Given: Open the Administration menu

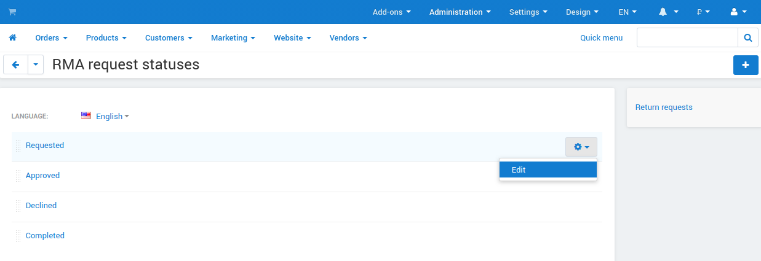Looking at the screenshot, I should coord(460,12).
